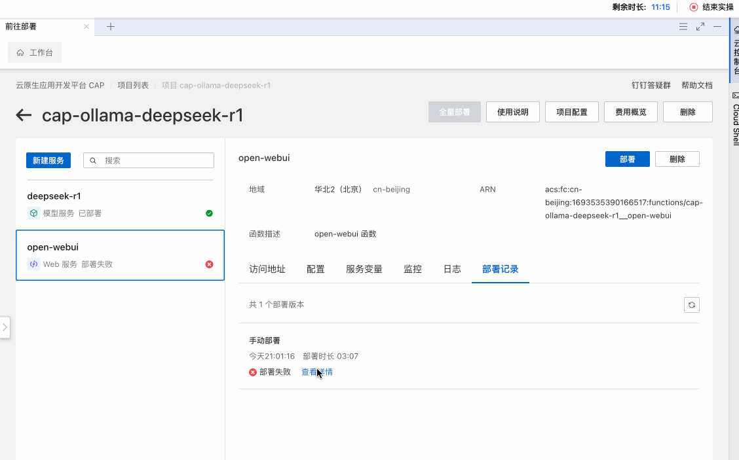Click the 手动部署 record title
Screen dimensions: 739x460
click(x=265, y=340)
